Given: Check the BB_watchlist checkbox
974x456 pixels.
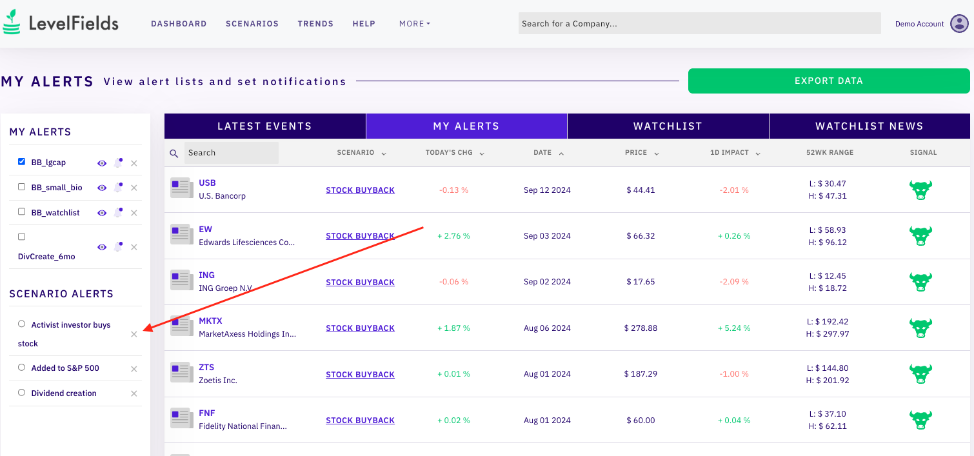Looking at the screenshot, I should [x=22, y=212].
